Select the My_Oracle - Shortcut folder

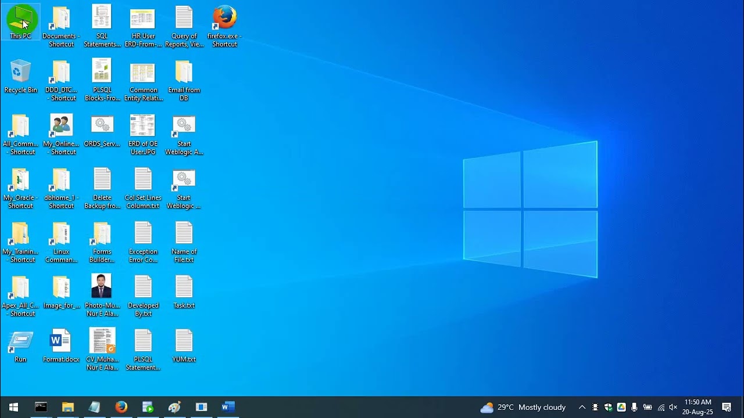(x=20, y=189)
